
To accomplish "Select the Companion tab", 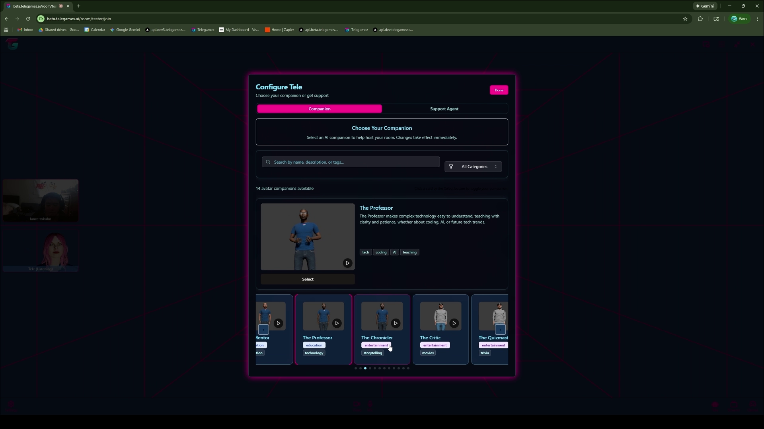I will click(x=319, y=108).
